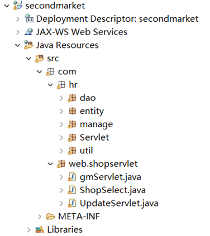Click the Libraries books icon
Viewport: 210px width, 236px height.
click(40, 230)
